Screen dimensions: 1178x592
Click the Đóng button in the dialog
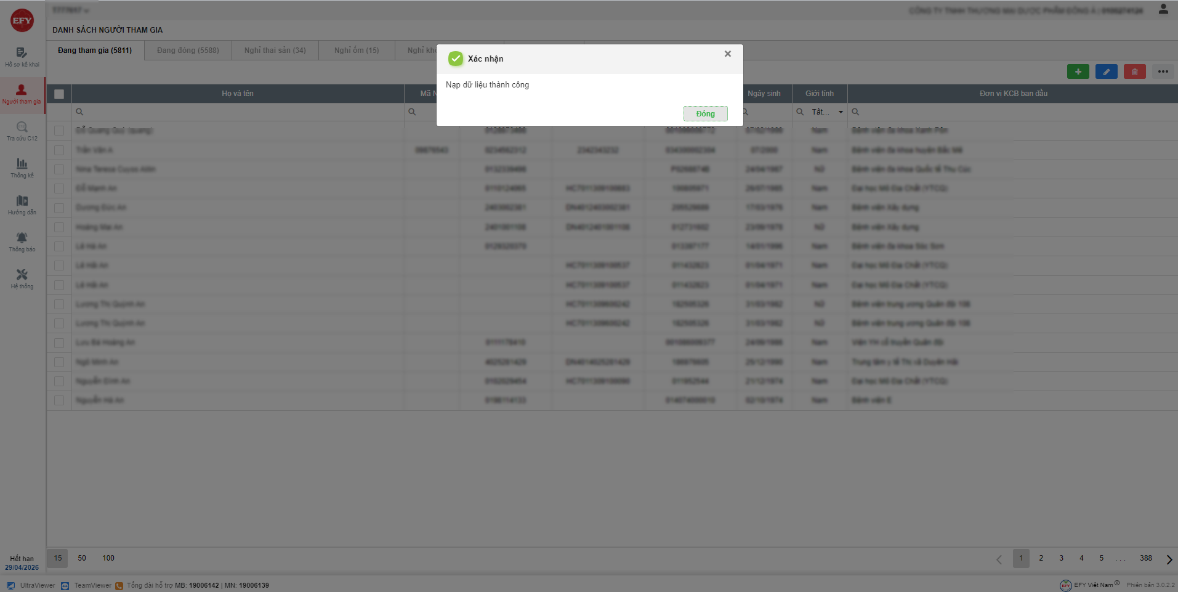click(x=705, y=114)
